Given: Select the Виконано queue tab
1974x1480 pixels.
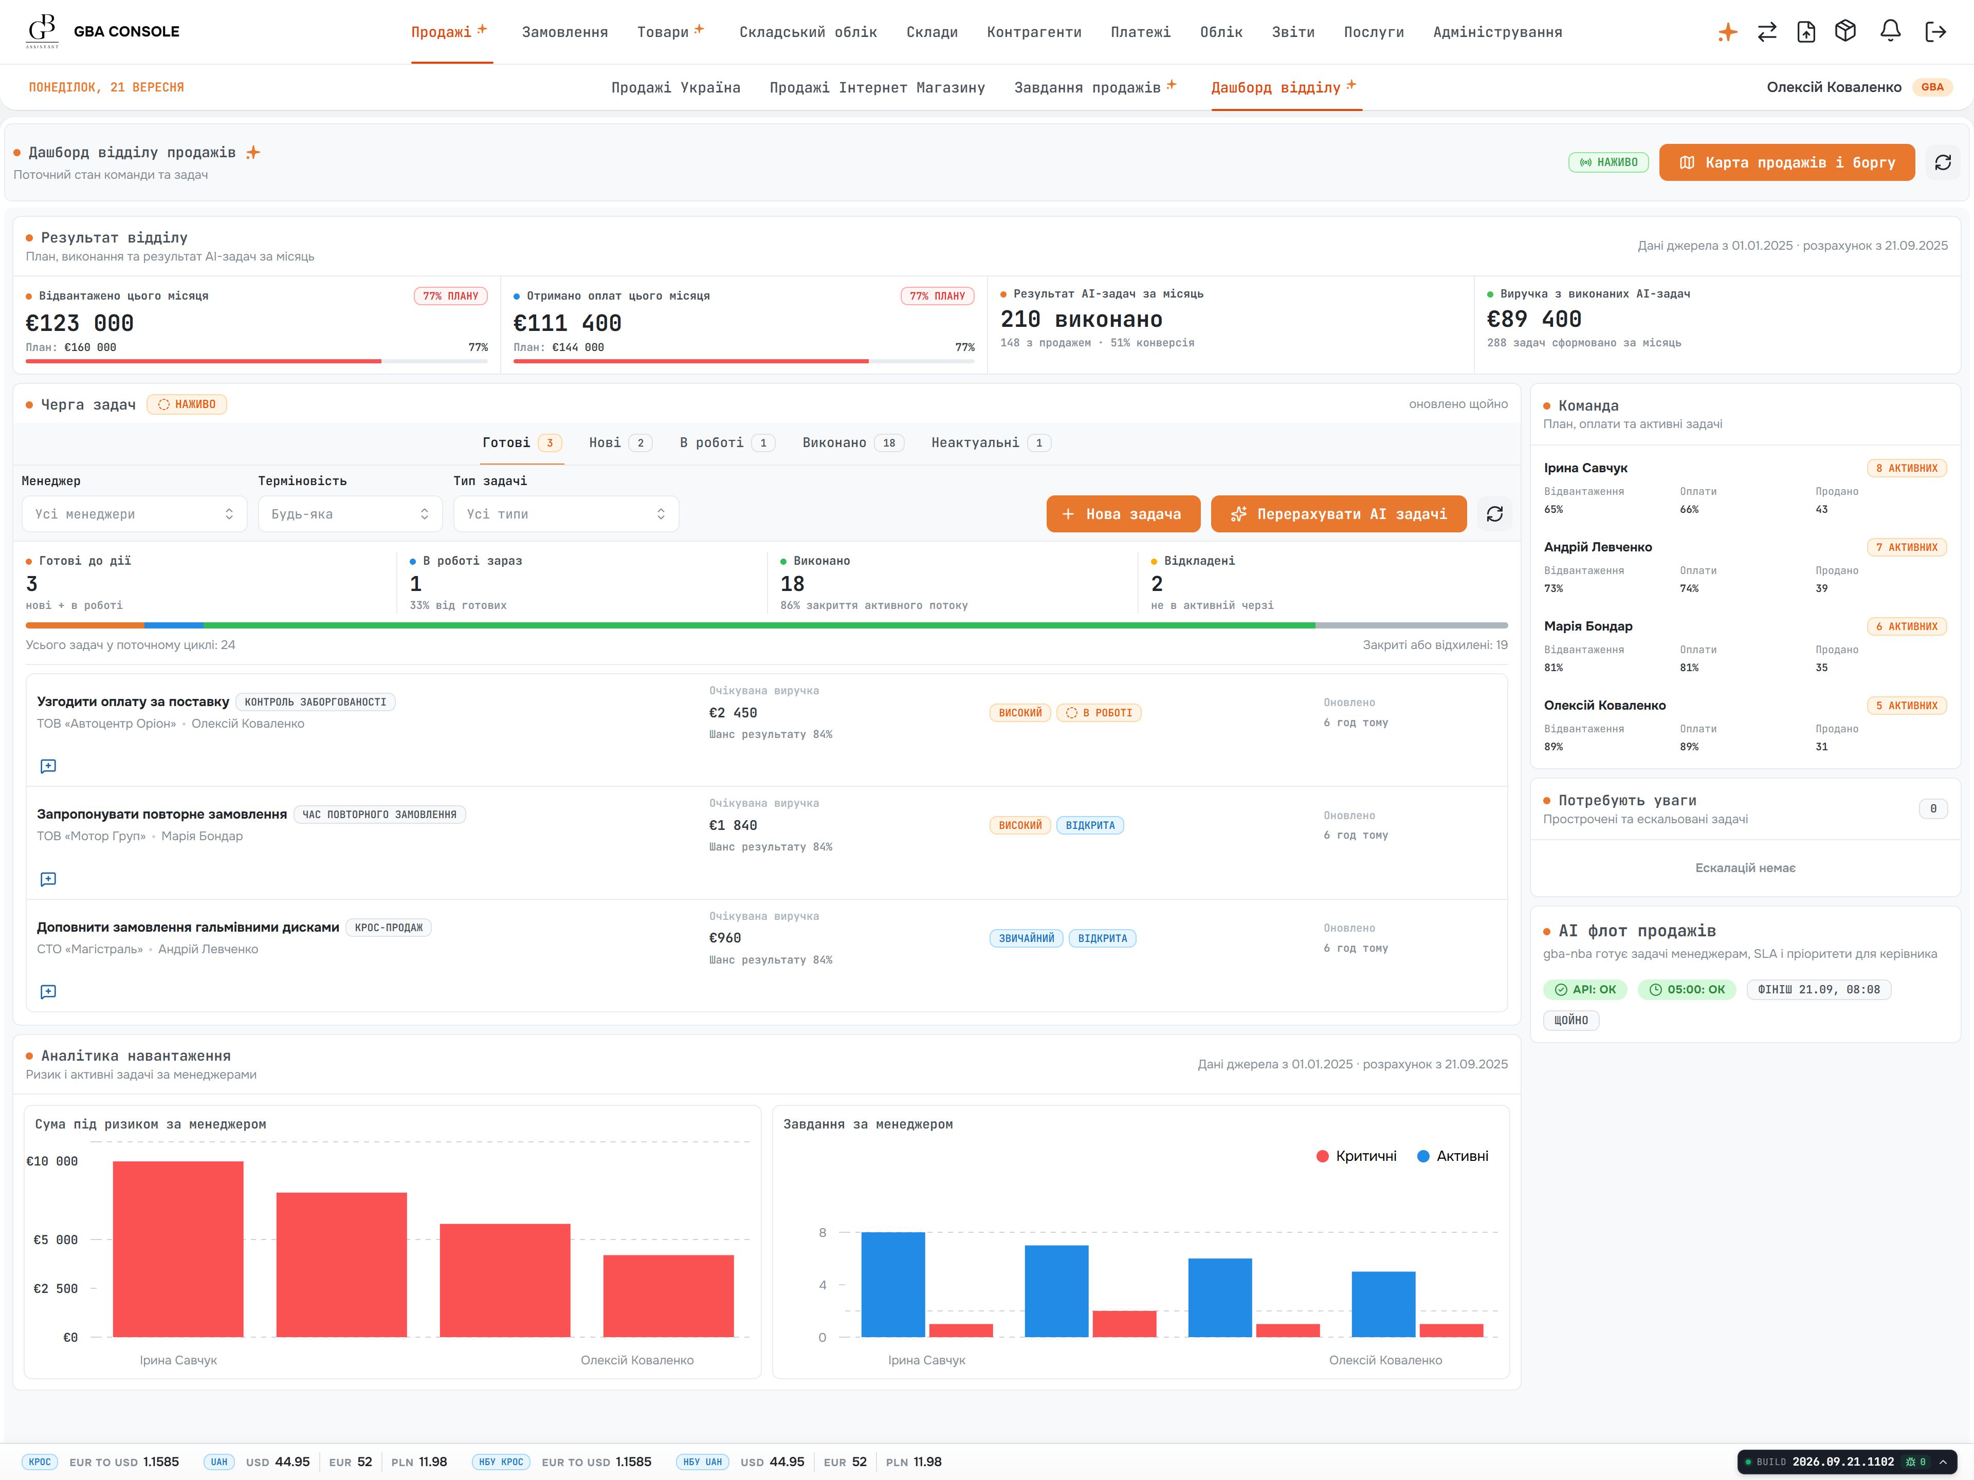Looking at the screenshot, I should [x=853, y=442].
